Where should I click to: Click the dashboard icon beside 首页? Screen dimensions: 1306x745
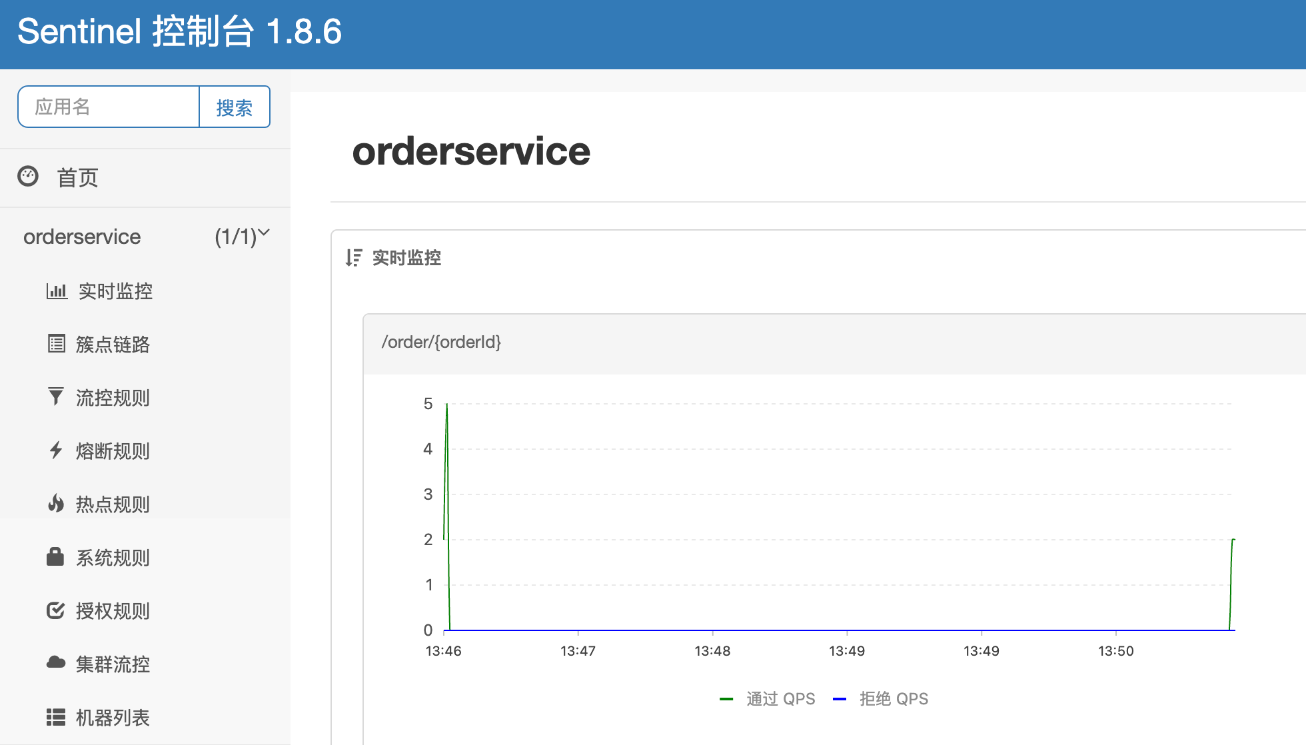(28, 176)
